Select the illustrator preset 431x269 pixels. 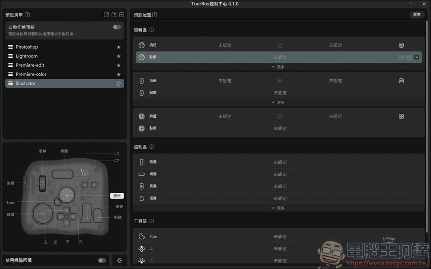tap(65, 83)
